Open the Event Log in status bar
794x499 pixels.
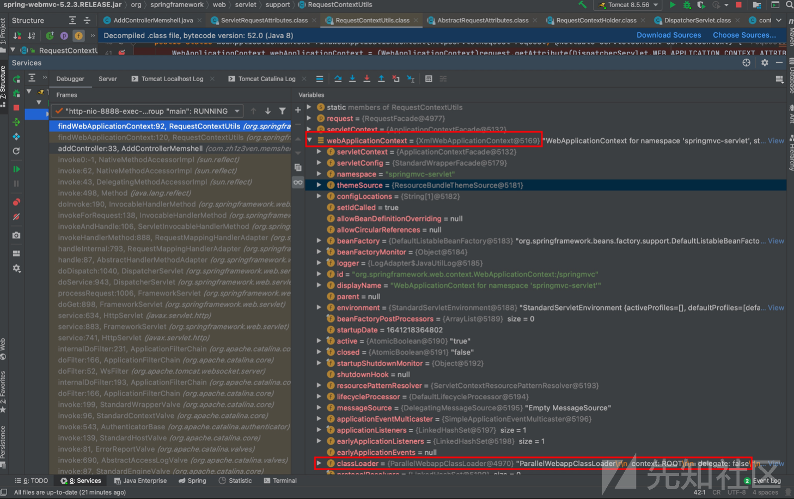(x=762, y=481)
